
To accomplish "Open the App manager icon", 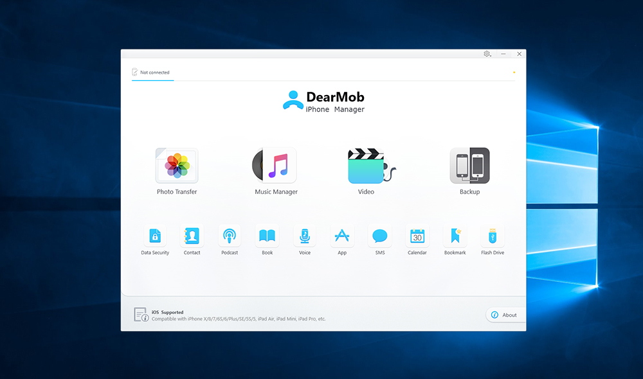I will pyautogui.click(x=342, y=236).
